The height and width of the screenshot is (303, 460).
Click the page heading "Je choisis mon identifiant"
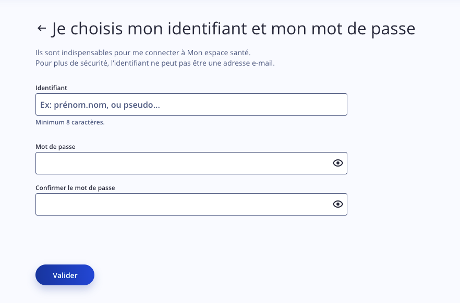click(234, 29)
